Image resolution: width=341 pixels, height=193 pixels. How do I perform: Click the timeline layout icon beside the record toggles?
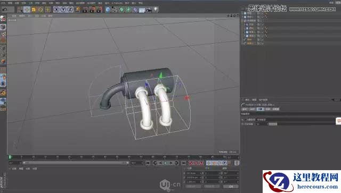pyautogui.click(x=237, y=163)
